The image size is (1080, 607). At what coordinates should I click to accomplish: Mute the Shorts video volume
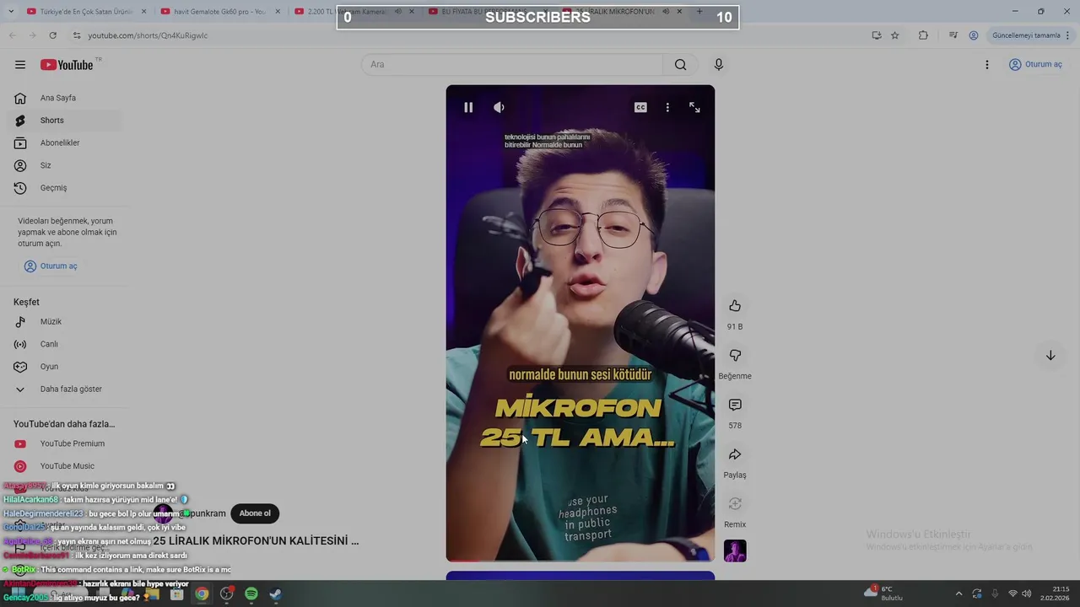tap(499, 107)
